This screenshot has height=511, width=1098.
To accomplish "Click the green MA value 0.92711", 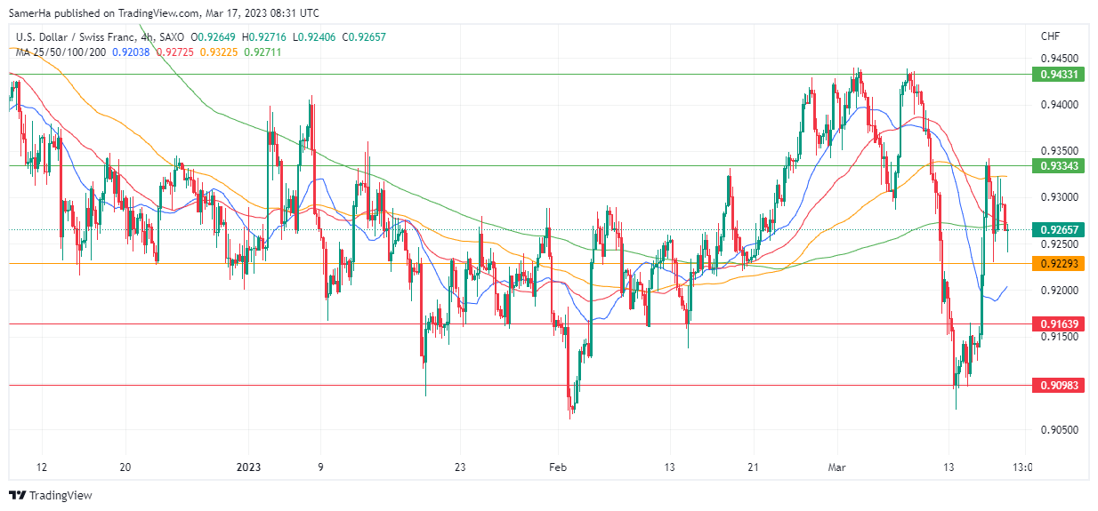I will coord(264,52).
